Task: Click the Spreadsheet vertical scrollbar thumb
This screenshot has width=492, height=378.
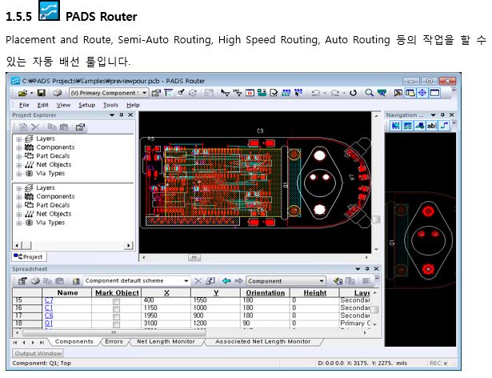Action: pyautogui.click(x=374, y=309)
